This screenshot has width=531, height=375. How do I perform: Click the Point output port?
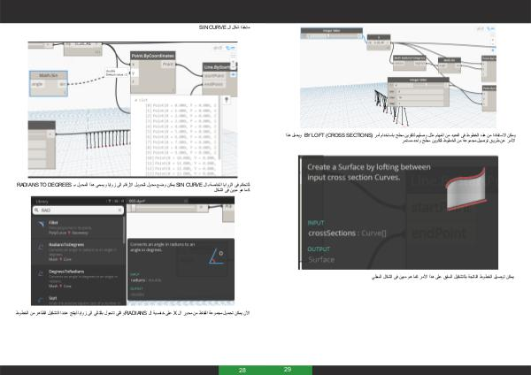[168, 65]
